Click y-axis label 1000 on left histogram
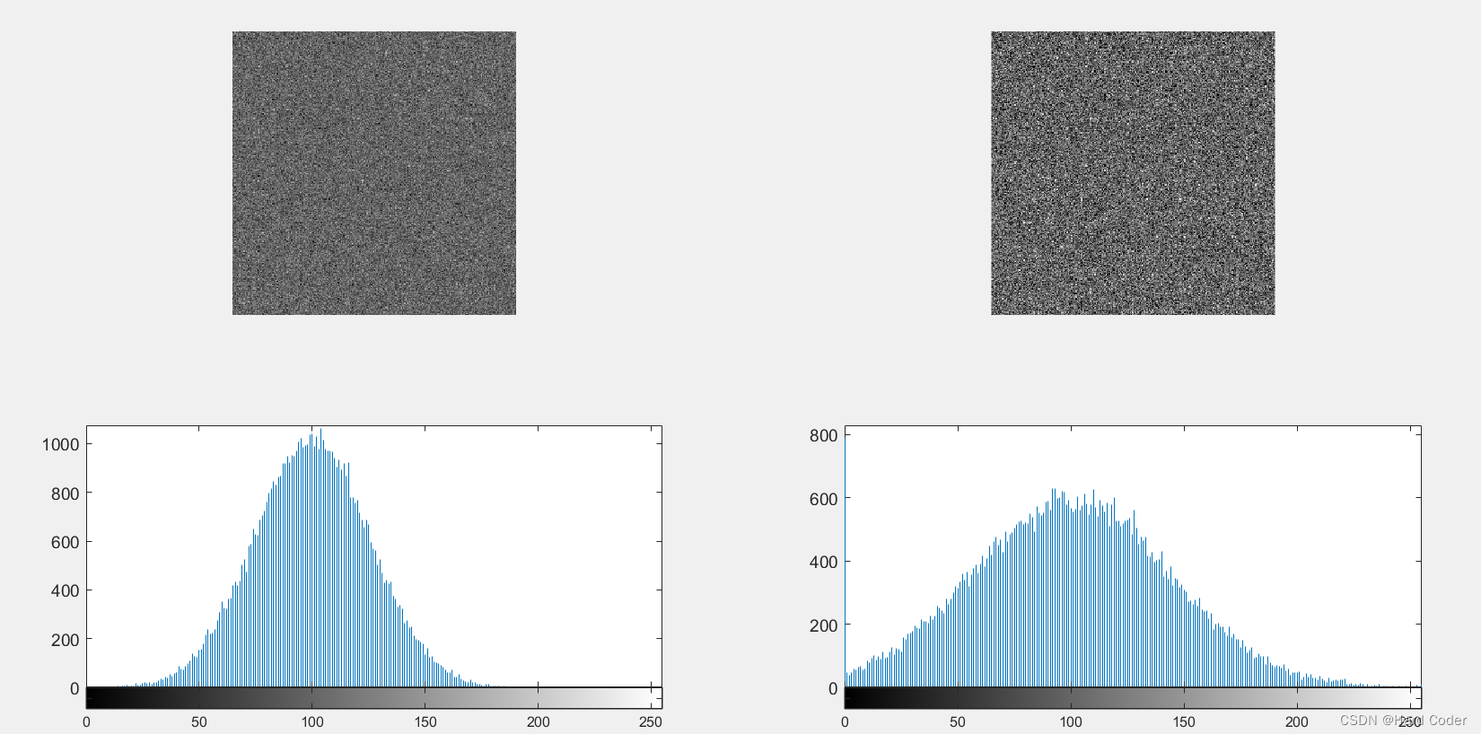Screen dimensions: 1481x734 tap(60, 444)
